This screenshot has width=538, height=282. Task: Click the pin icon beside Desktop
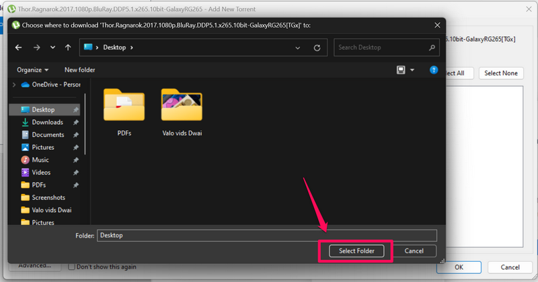76,109
